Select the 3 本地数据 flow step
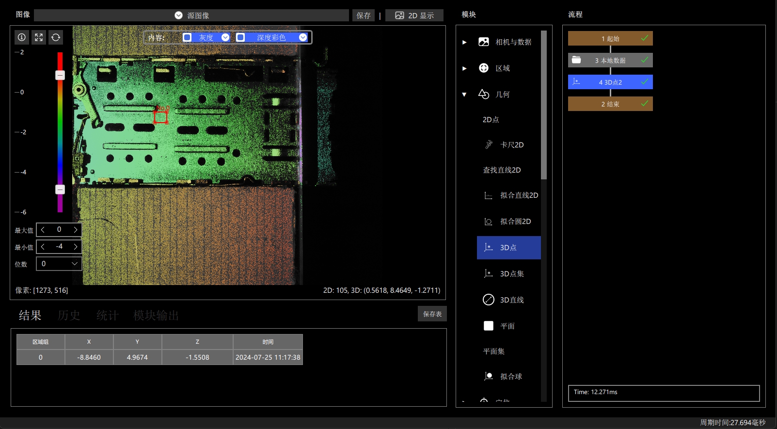Screen dimensions: 777x429 (610, 60)
